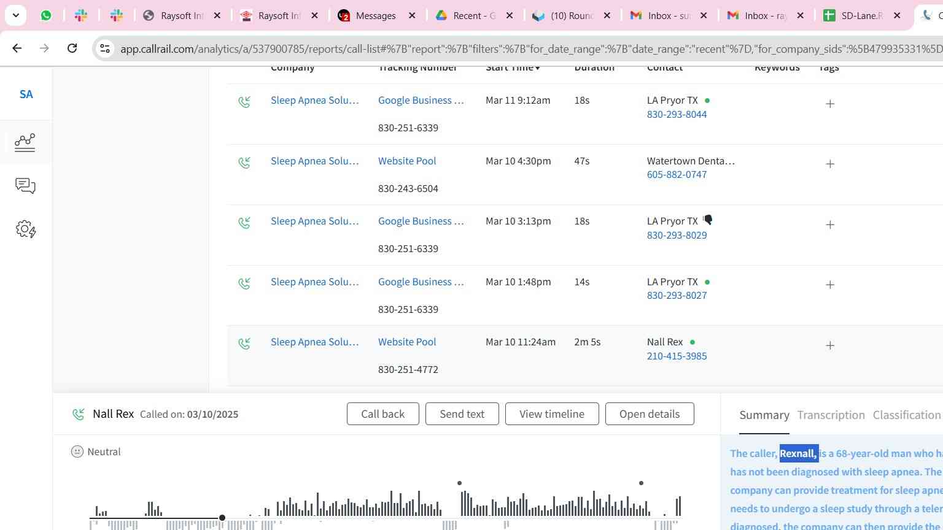Open the second Slack browser tab
The width and height of the screenshot is (943, 530).
(117, 16)
